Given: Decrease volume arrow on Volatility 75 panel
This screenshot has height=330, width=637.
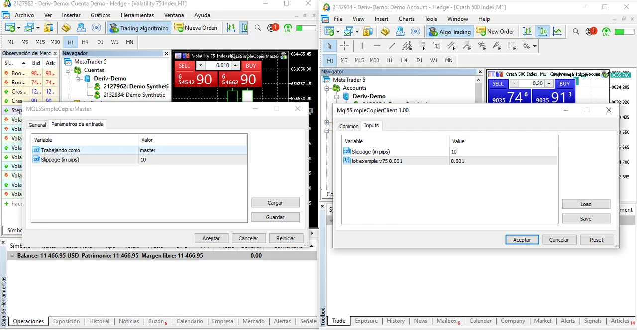Looking at the screenshot, I should [200, 66].
